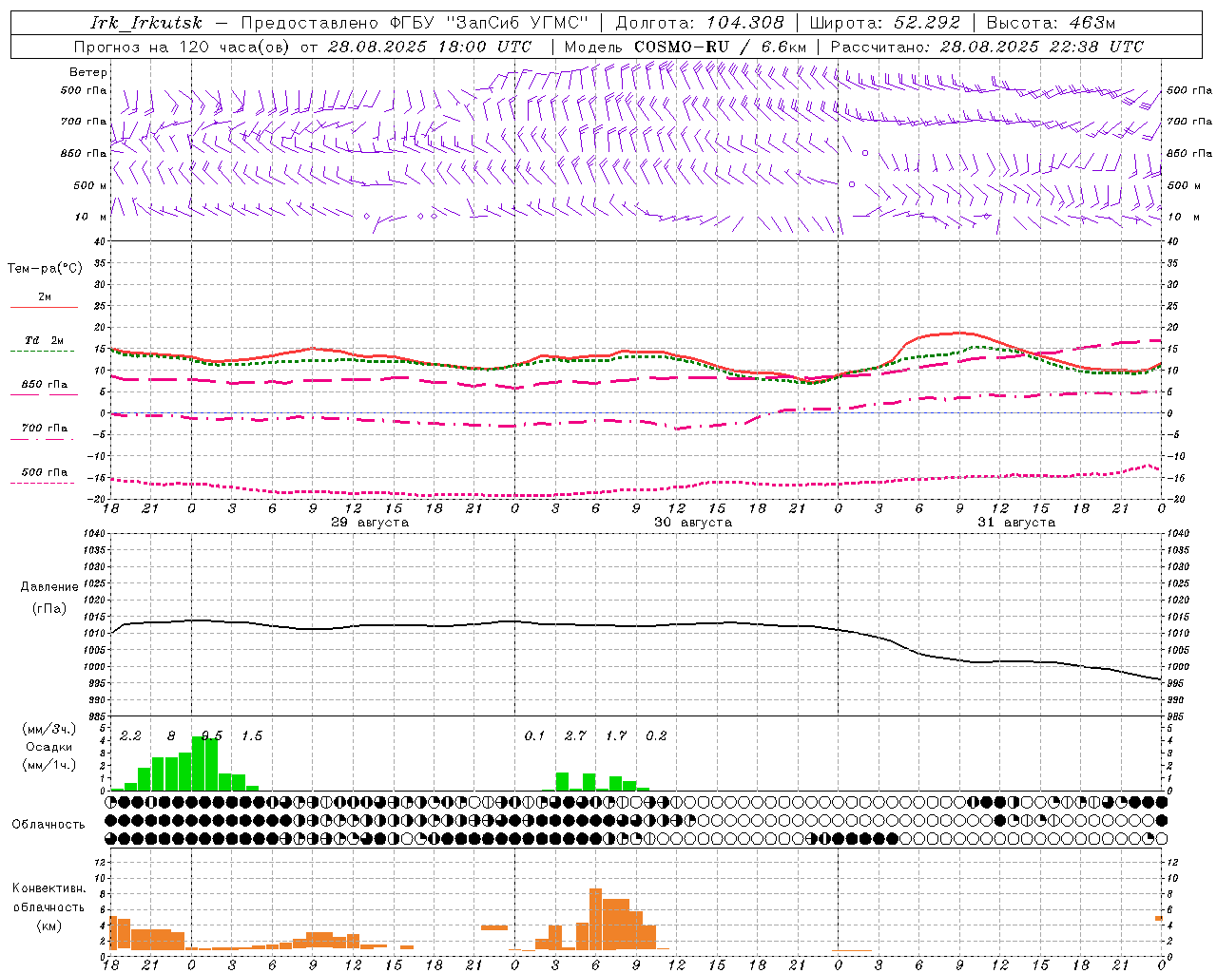This screenshot has height=973, width=1217.
Task: Click the Осадки panel label
Action: click(48, 747)
